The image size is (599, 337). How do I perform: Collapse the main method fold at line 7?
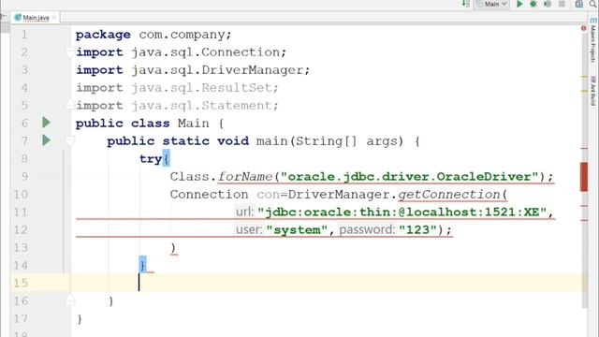(70, 140)
